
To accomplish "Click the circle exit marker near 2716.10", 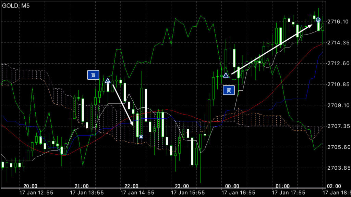I will pyautogui.click(x=318, y=20).
